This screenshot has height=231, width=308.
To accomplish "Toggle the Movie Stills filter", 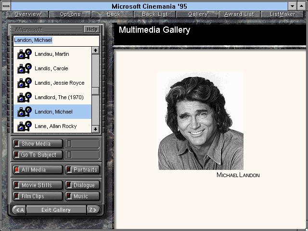I will [x=38, y=185].
